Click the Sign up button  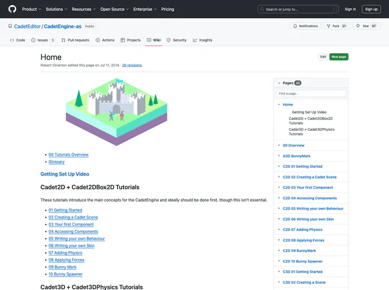[371, 9]
